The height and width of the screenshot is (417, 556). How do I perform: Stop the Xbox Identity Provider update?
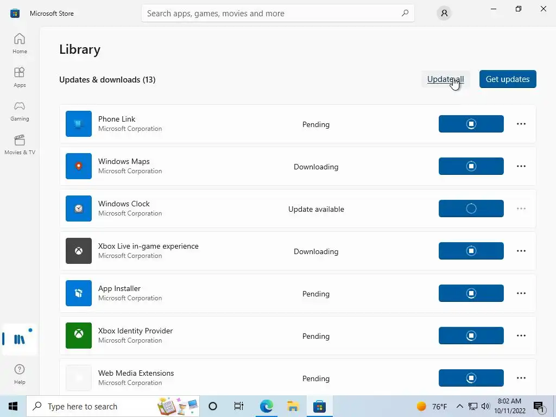[x=471, y=336]
